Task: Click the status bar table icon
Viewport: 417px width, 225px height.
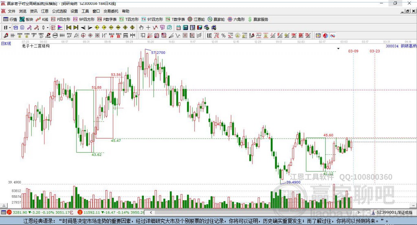Action: 3,212
